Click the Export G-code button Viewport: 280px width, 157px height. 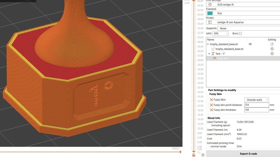(249, 154)
